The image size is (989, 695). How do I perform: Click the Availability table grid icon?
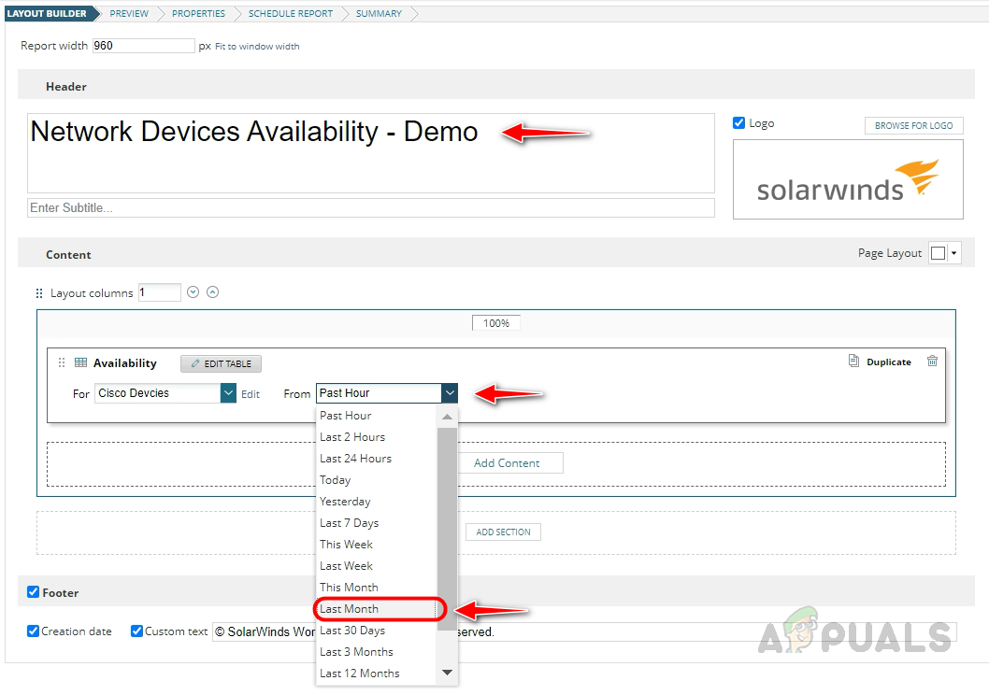[81, 363]
